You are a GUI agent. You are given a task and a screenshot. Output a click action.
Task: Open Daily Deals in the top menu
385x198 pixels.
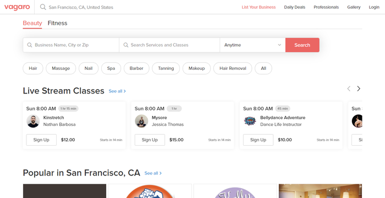tap(295, 7)
